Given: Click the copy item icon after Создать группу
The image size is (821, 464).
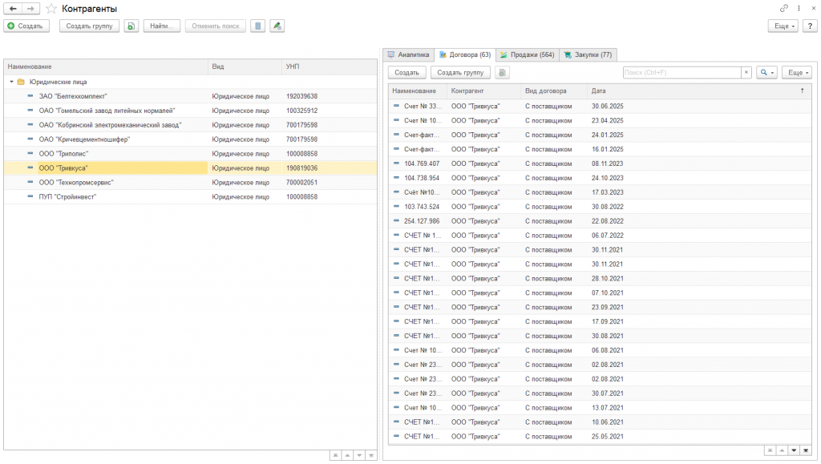Looking at the screenshot, I should coord(131,26).
